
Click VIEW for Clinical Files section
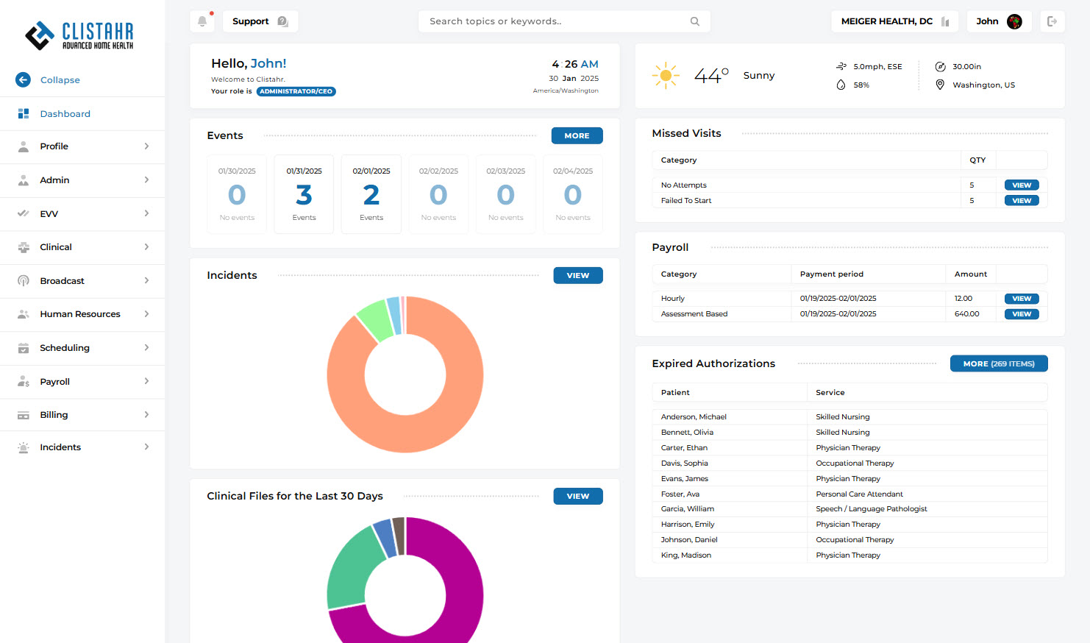click(x=578, y=496)
